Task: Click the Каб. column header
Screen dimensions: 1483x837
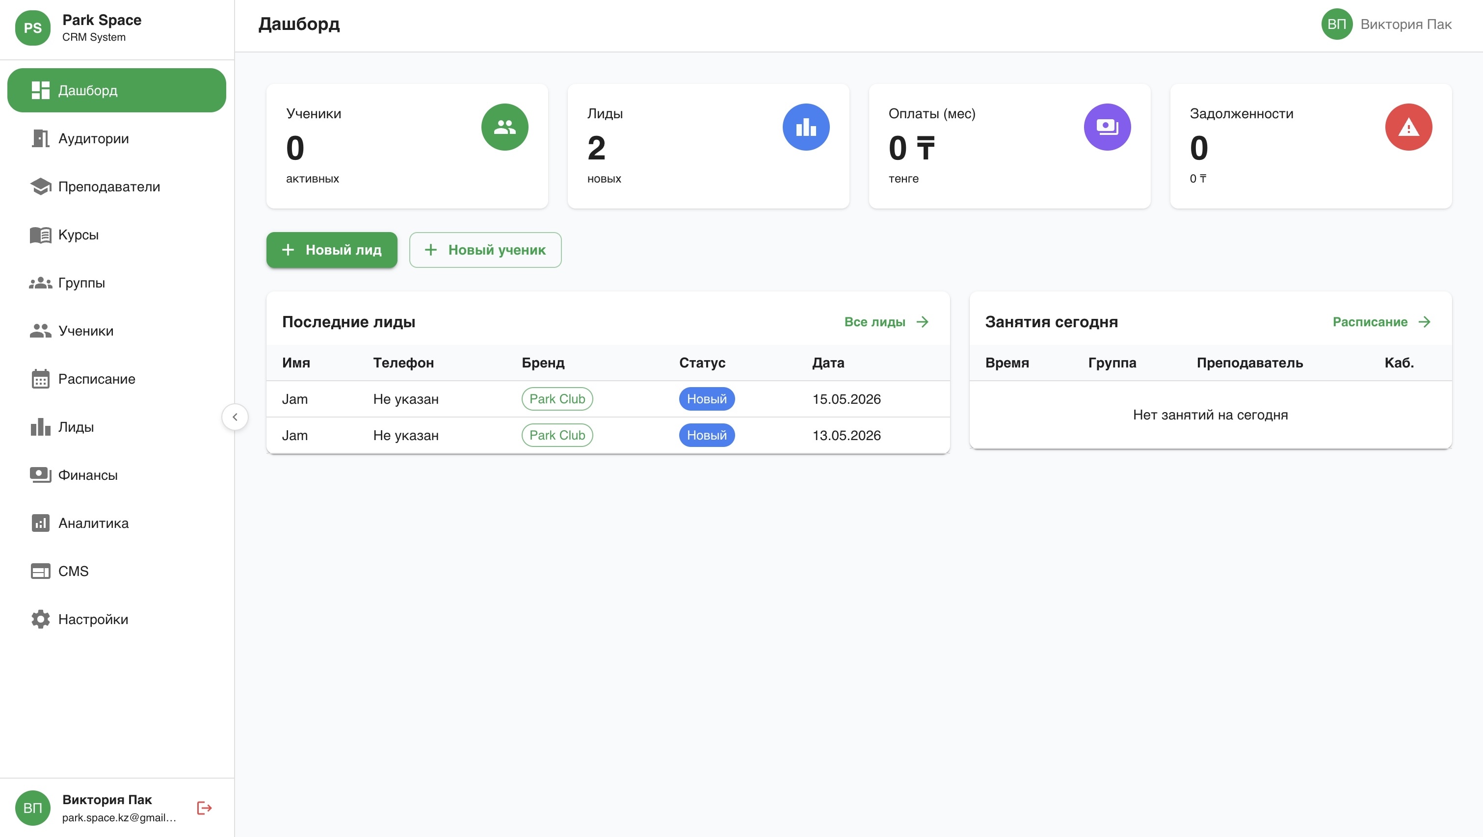Action: tap(1399, 363)
